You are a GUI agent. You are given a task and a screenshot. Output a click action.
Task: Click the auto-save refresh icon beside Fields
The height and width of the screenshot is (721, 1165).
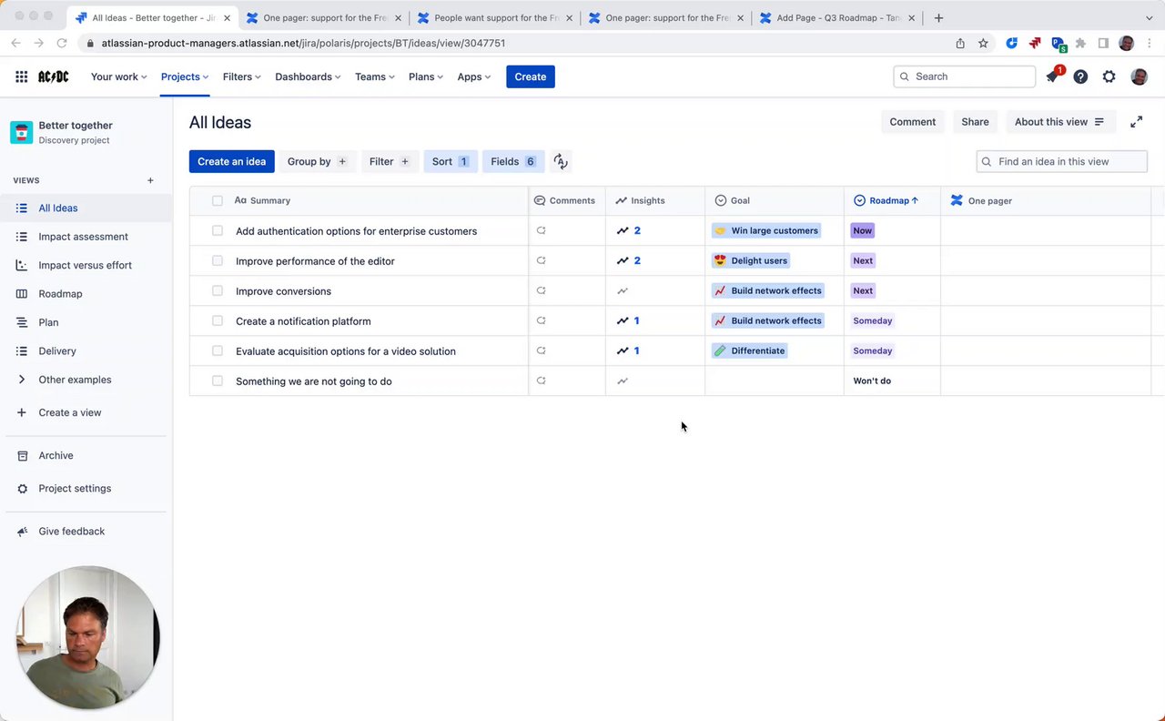pos(561,162)
